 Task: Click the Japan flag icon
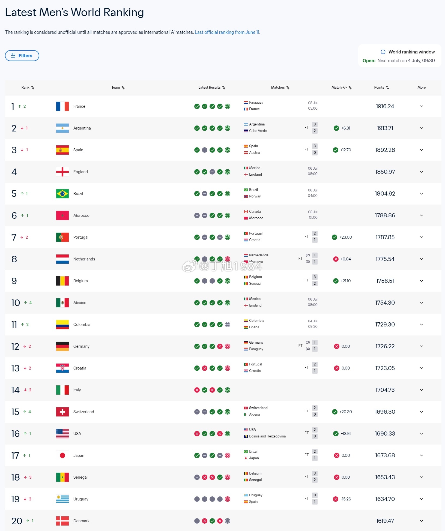[x=62, y=455]
